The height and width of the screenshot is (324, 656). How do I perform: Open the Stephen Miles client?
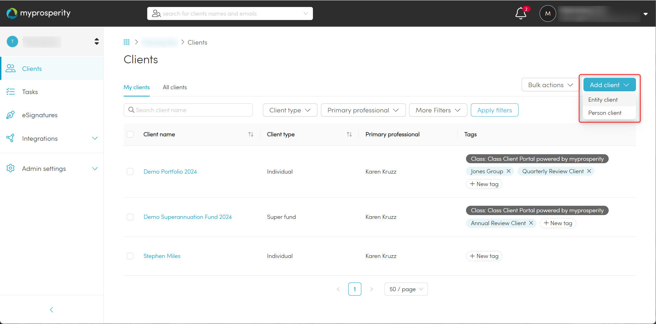click(162, 256)
